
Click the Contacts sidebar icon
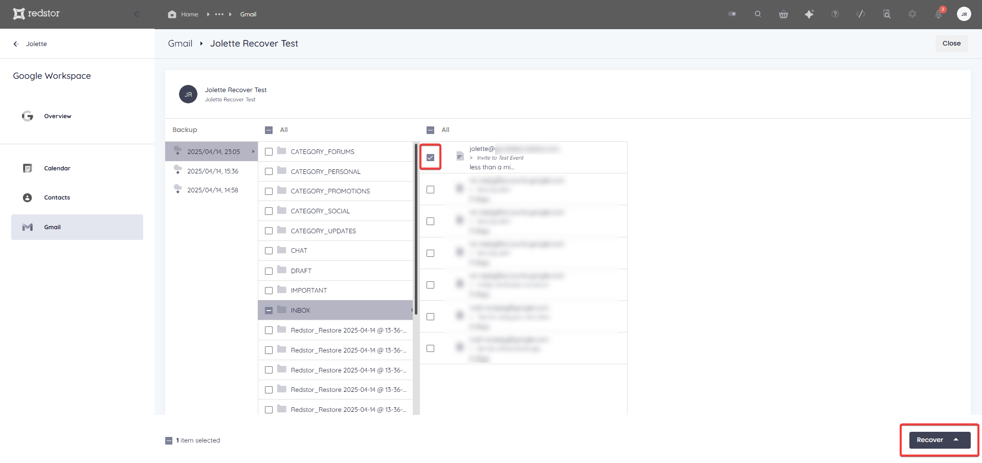coord(28,197)
